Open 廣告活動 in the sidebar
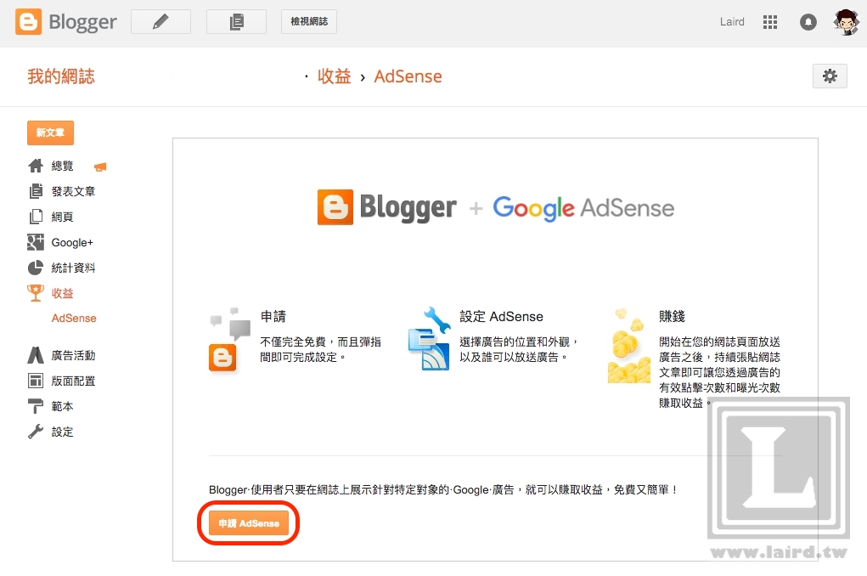 (73, 355)
